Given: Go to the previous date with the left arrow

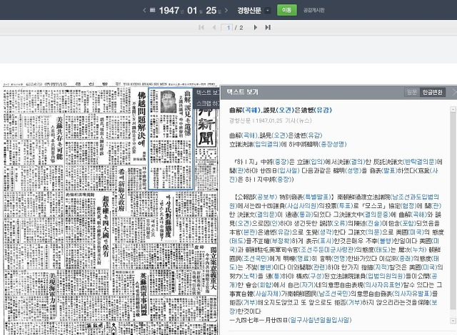Looking at the screenshot, I should (144, 10).
